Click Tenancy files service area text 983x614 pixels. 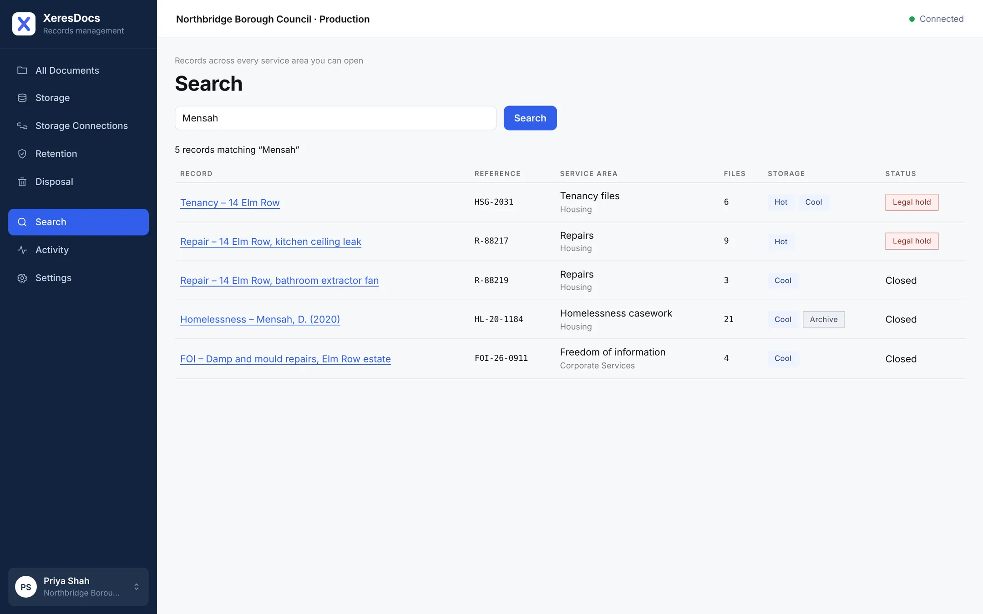pyautogui.click(x=589, y=196)
